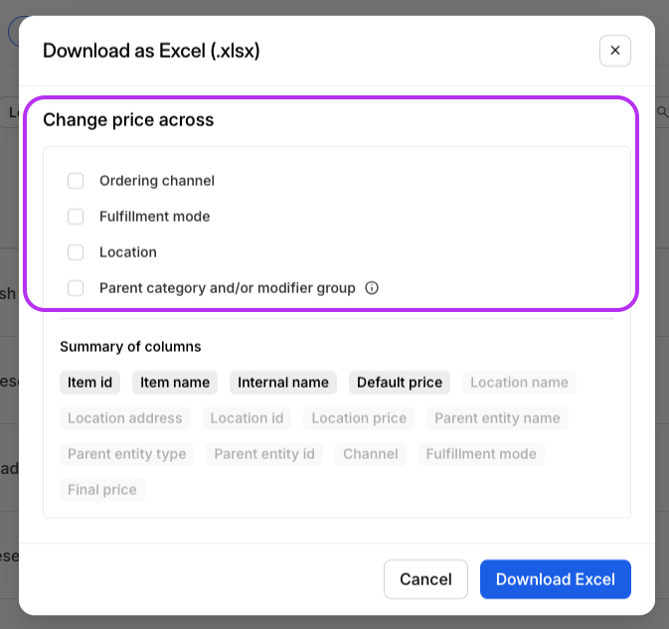This screenshot has height=629, width=669.
Task: Toggle Parent category and/or modifier group checkbox
Action: pyautogui.click(x=76, y=288)
